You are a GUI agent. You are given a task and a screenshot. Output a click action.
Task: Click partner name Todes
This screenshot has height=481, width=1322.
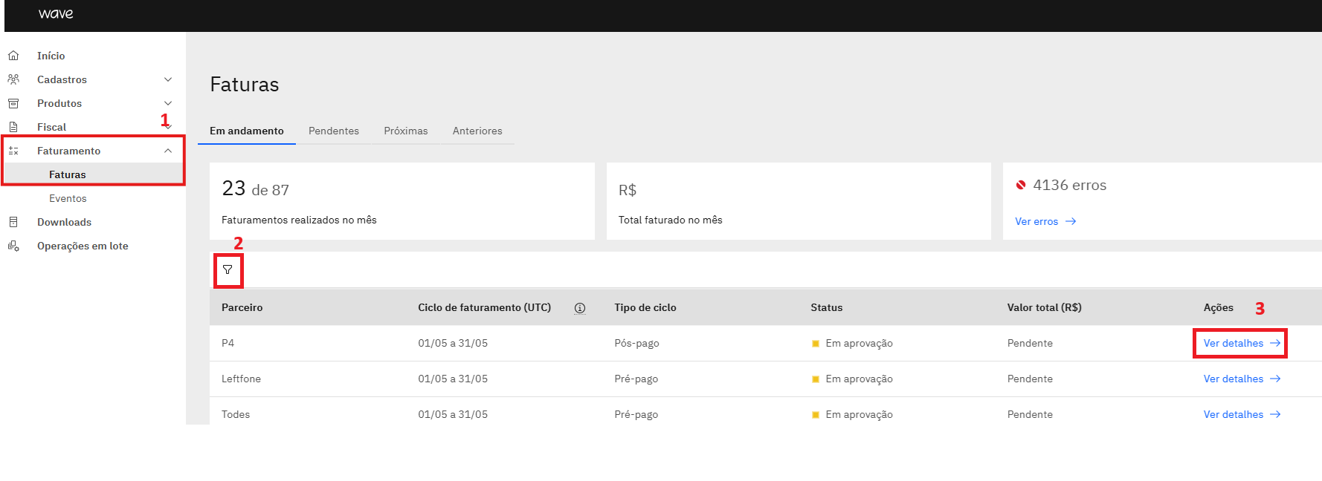tap(236, 414)
